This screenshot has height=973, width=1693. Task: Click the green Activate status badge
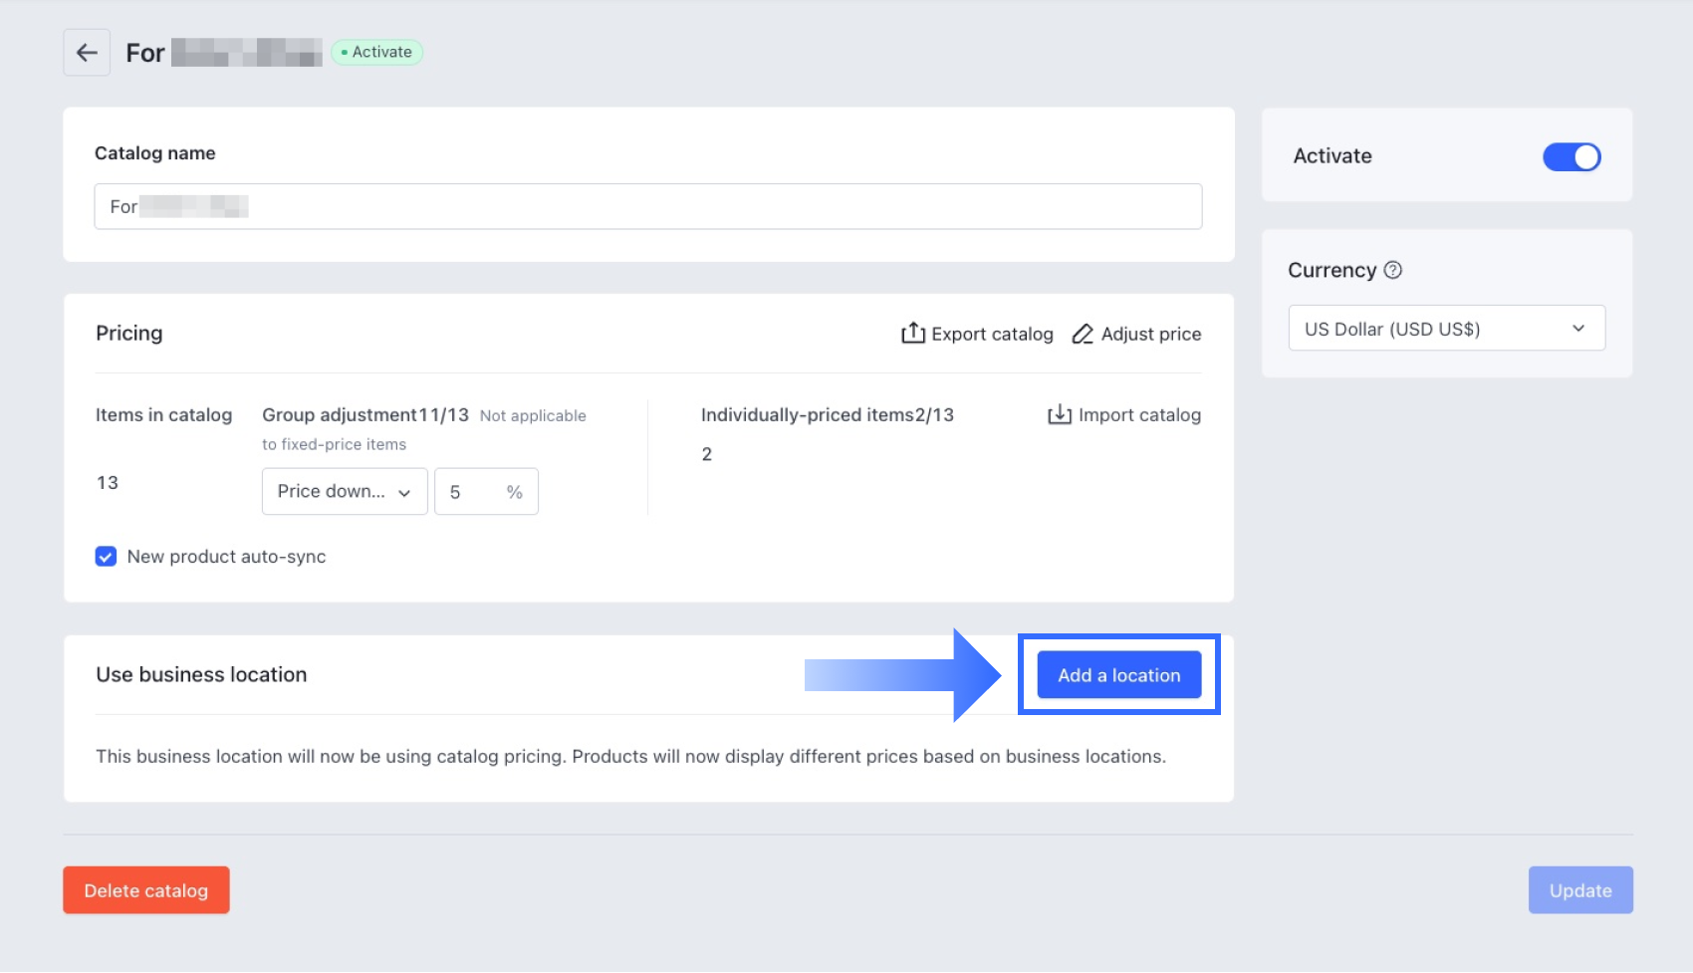[x=377, y=52]
